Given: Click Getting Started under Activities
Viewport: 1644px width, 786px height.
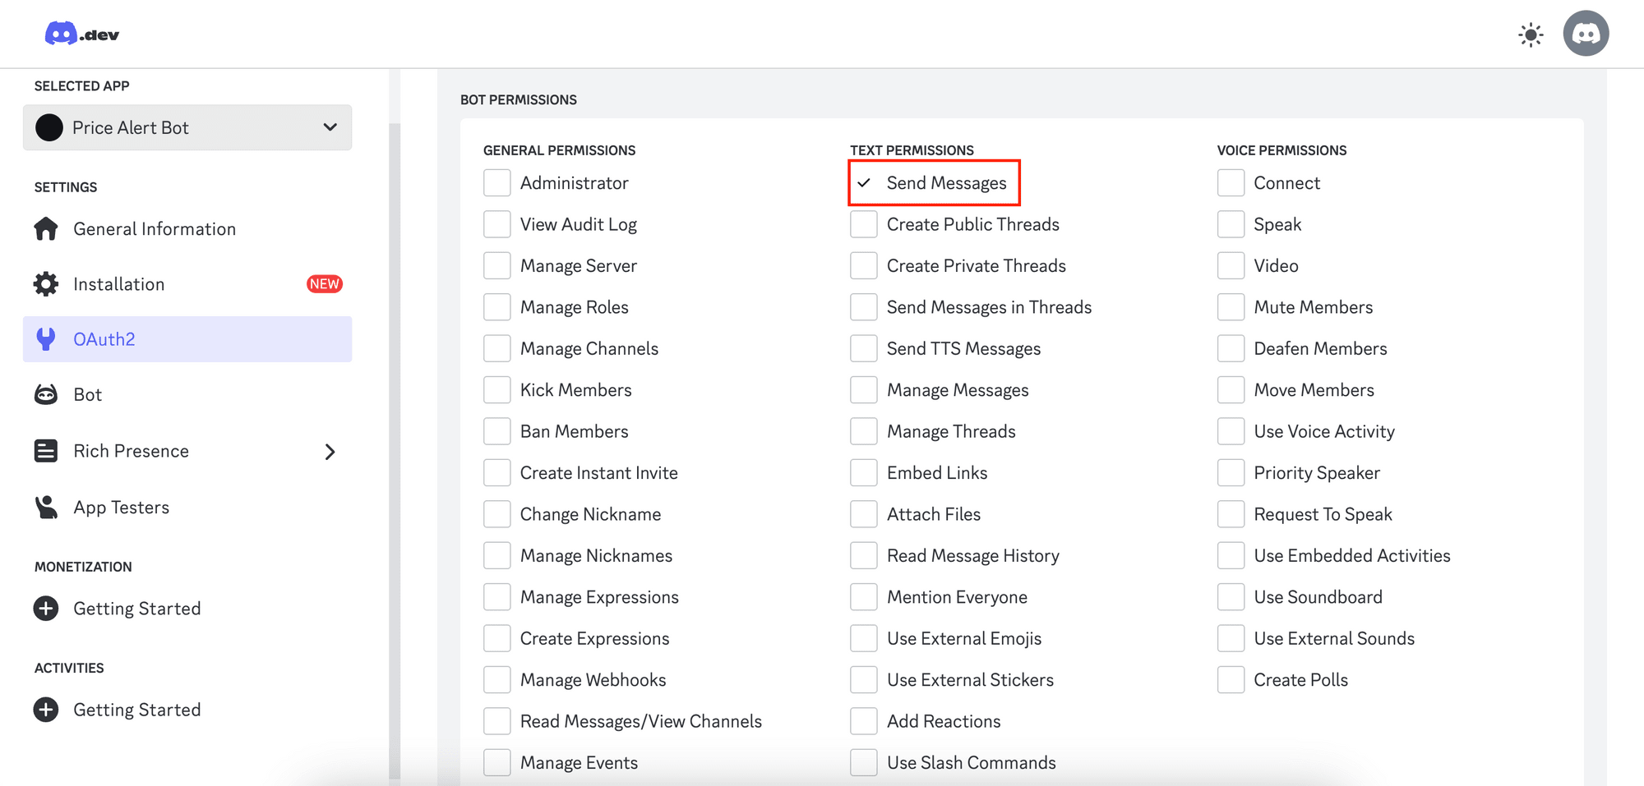Looking at the screenshot, I should coord(136,709).
